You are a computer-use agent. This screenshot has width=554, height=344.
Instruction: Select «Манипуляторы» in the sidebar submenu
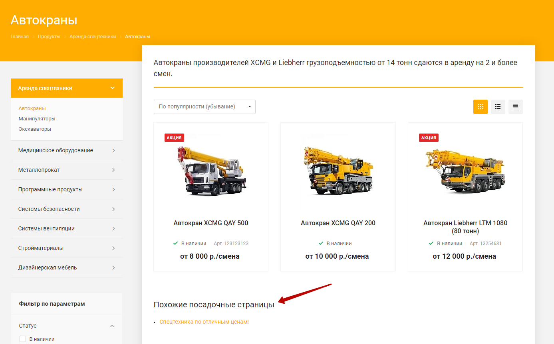(x=37, y=119)
